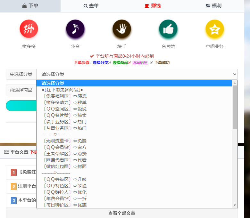
Task: Open the 查单 tab
Action: 91,6
